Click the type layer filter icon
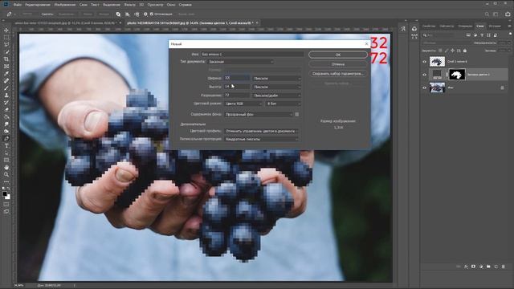The width and height of the screenshot is (514, 289). (482, 35)
